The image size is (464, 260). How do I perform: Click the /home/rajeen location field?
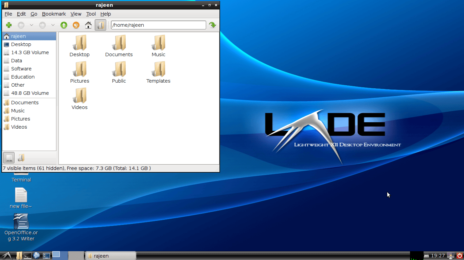point(159,25)
